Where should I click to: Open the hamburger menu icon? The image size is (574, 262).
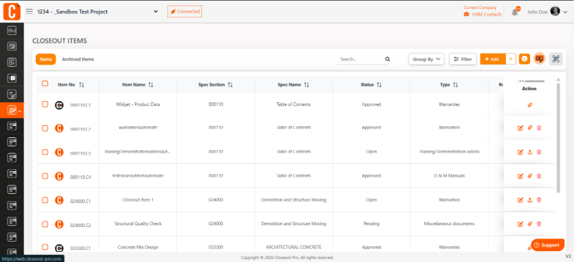pyautogui.click(x=29, y=11)
